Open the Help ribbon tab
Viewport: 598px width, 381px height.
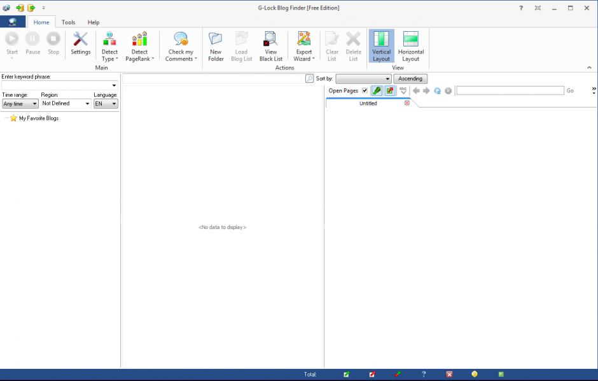[94, 22]
